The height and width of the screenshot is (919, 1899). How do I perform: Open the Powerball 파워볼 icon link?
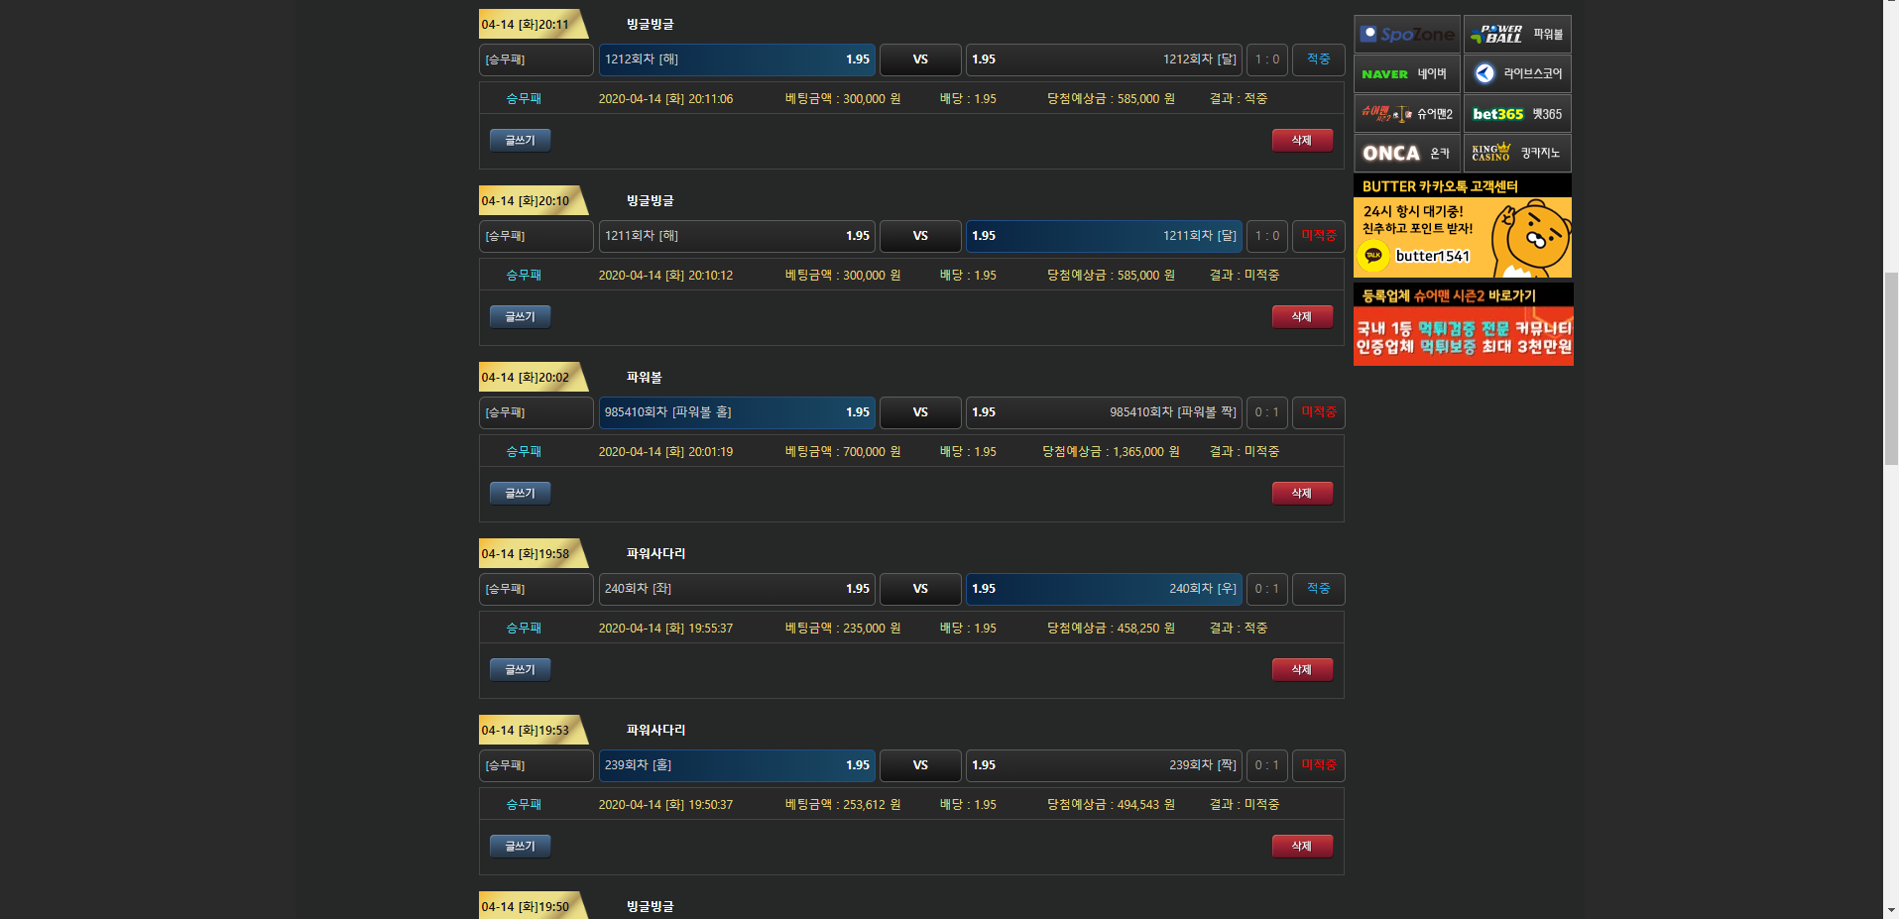(1516, 35)
